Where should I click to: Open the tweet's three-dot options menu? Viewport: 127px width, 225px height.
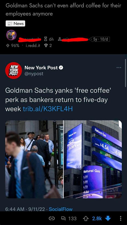[119, 67]
